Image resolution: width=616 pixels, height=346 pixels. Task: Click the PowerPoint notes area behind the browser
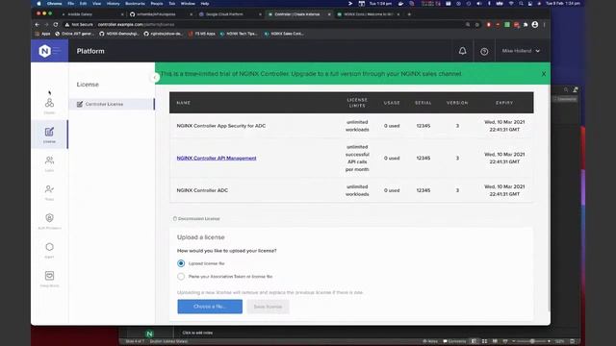pos(197,333)
